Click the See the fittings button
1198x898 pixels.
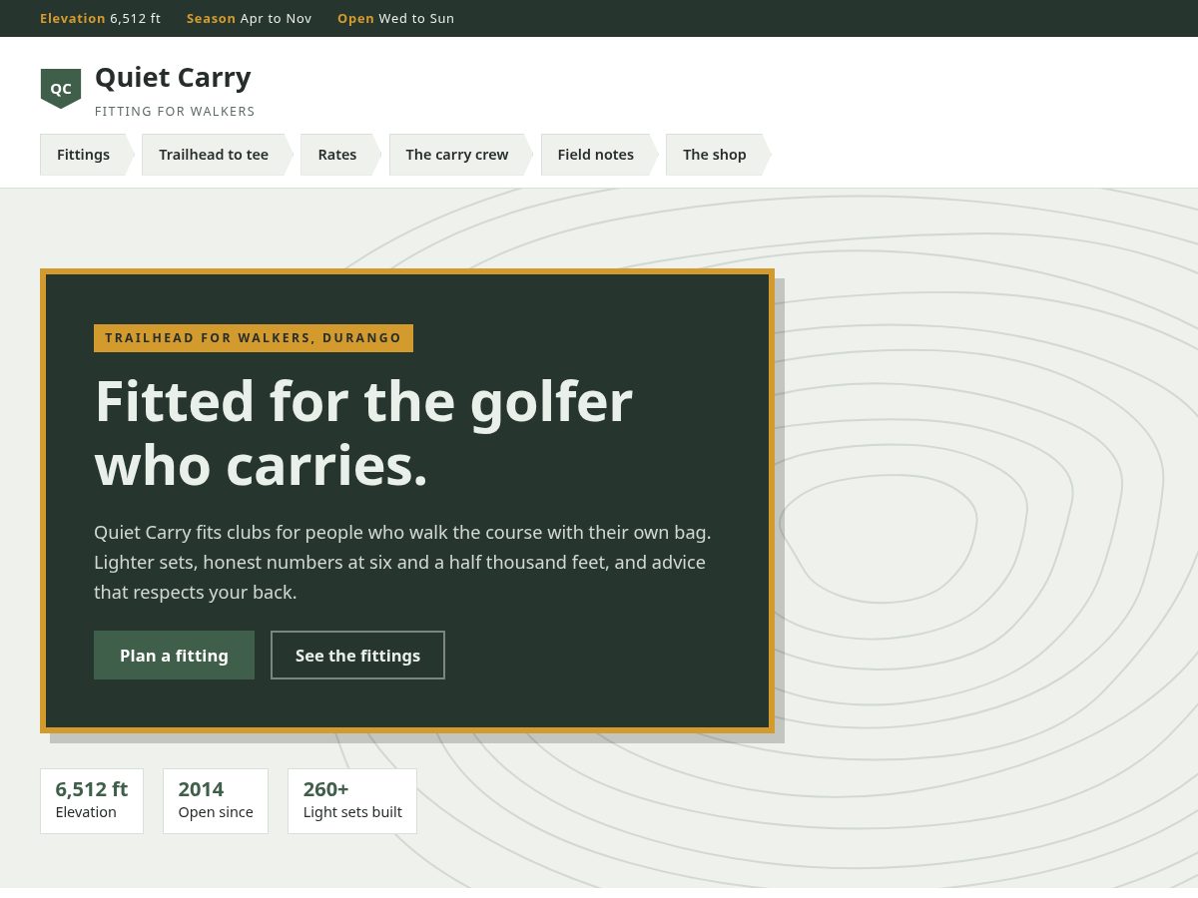pyautogui.click(x=357, y=656)
